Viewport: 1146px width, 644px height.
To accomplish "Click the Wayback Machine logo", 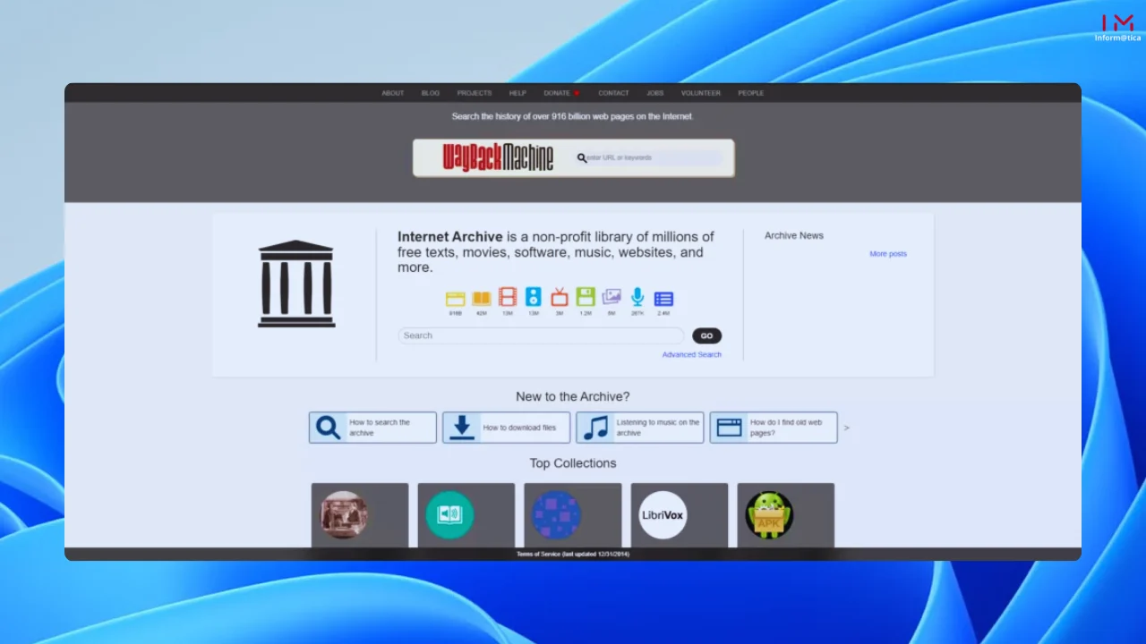I will point(498,157).
